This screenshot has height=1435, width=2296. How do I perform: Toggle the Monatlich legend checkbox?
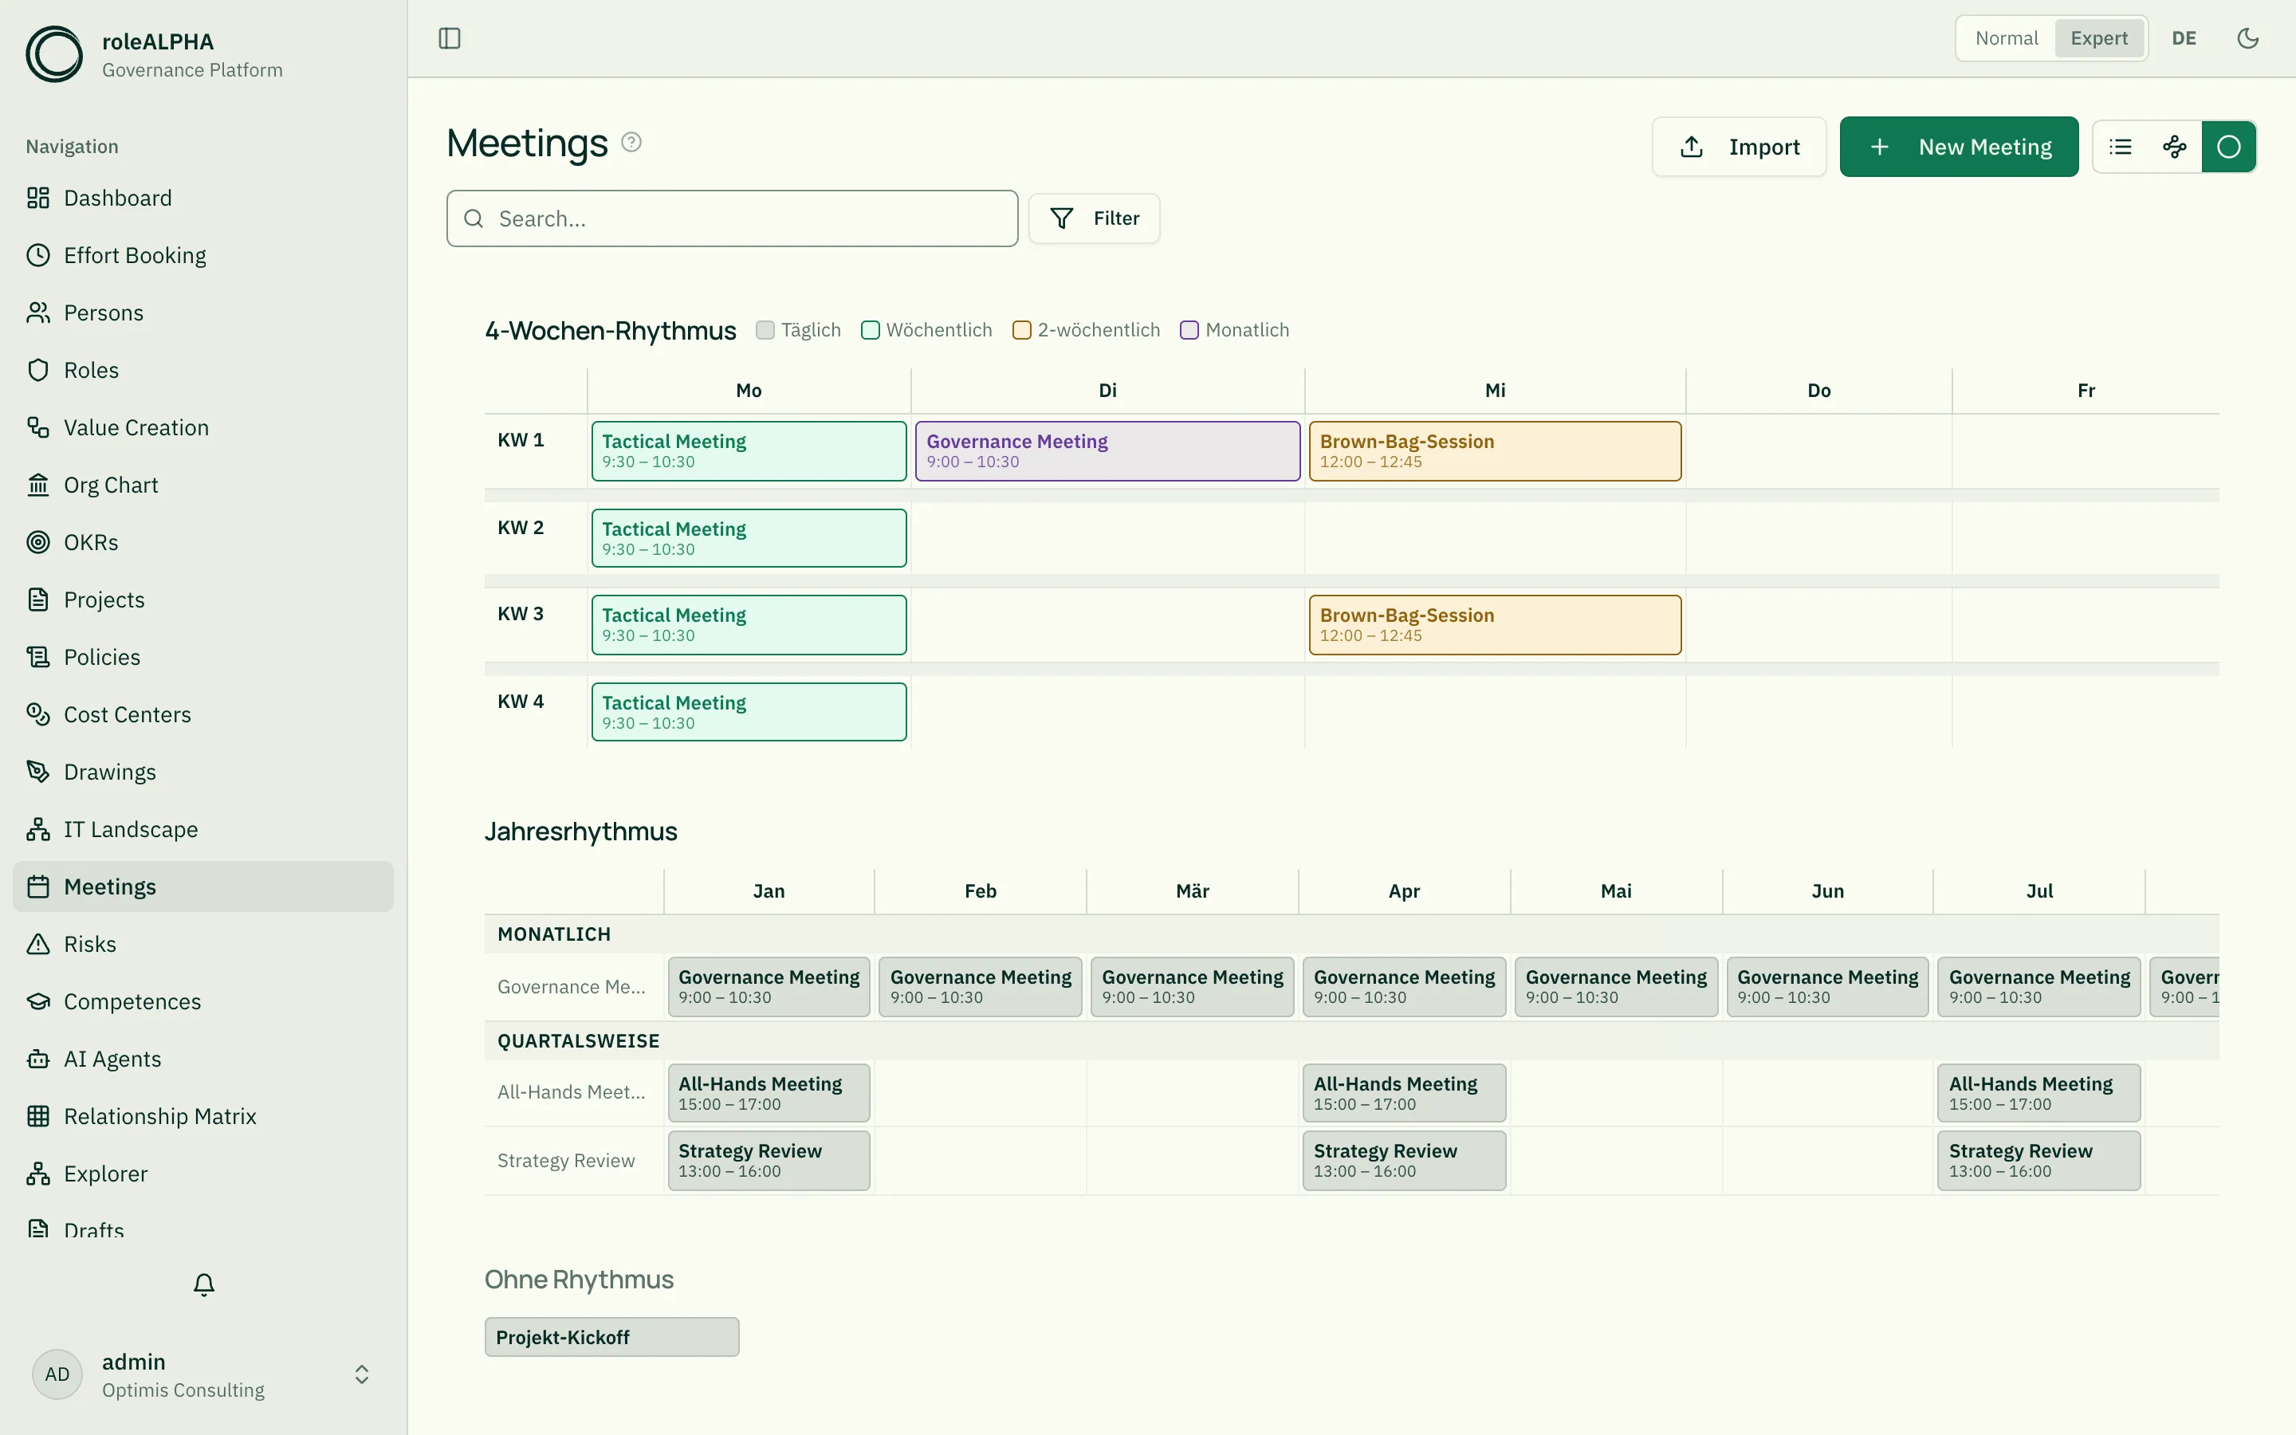(x=1189, y=330)
